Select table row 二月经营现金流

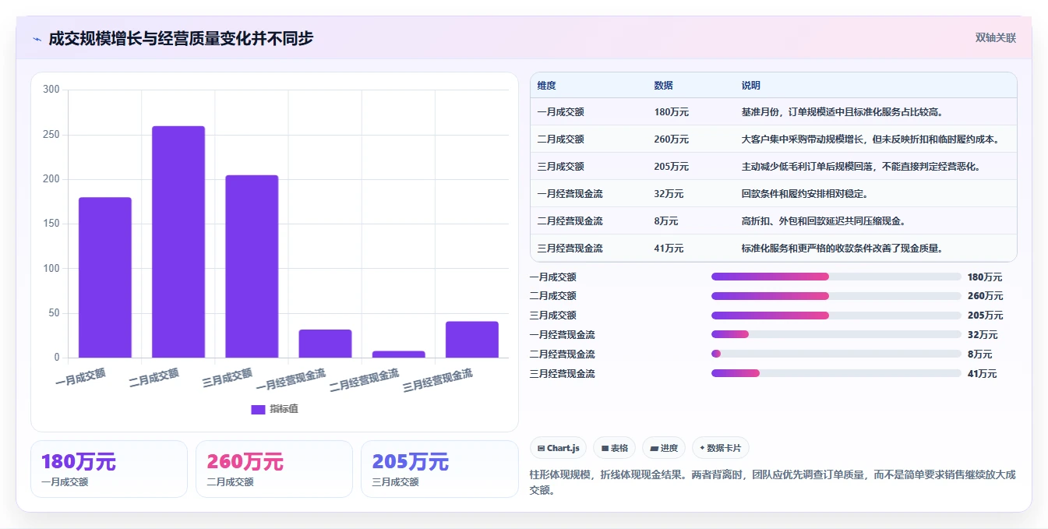(x=774, y=221)
